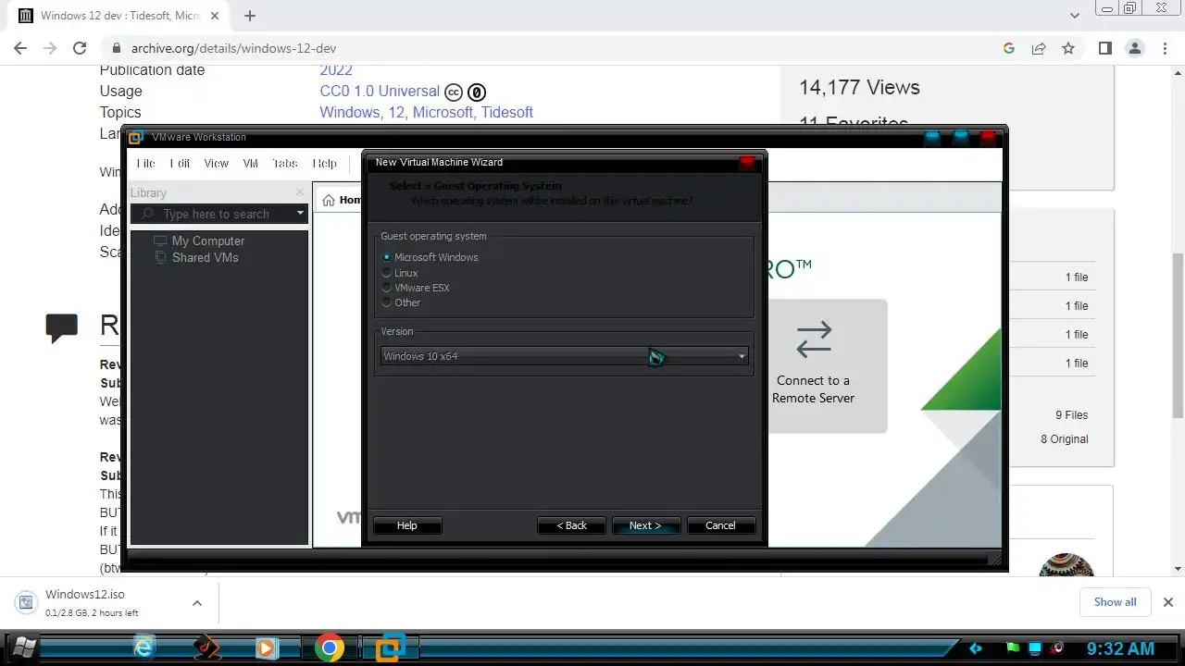Open the VM menu in VMware Workstation
Viewport: 1185px width, 666px height.
250,163
